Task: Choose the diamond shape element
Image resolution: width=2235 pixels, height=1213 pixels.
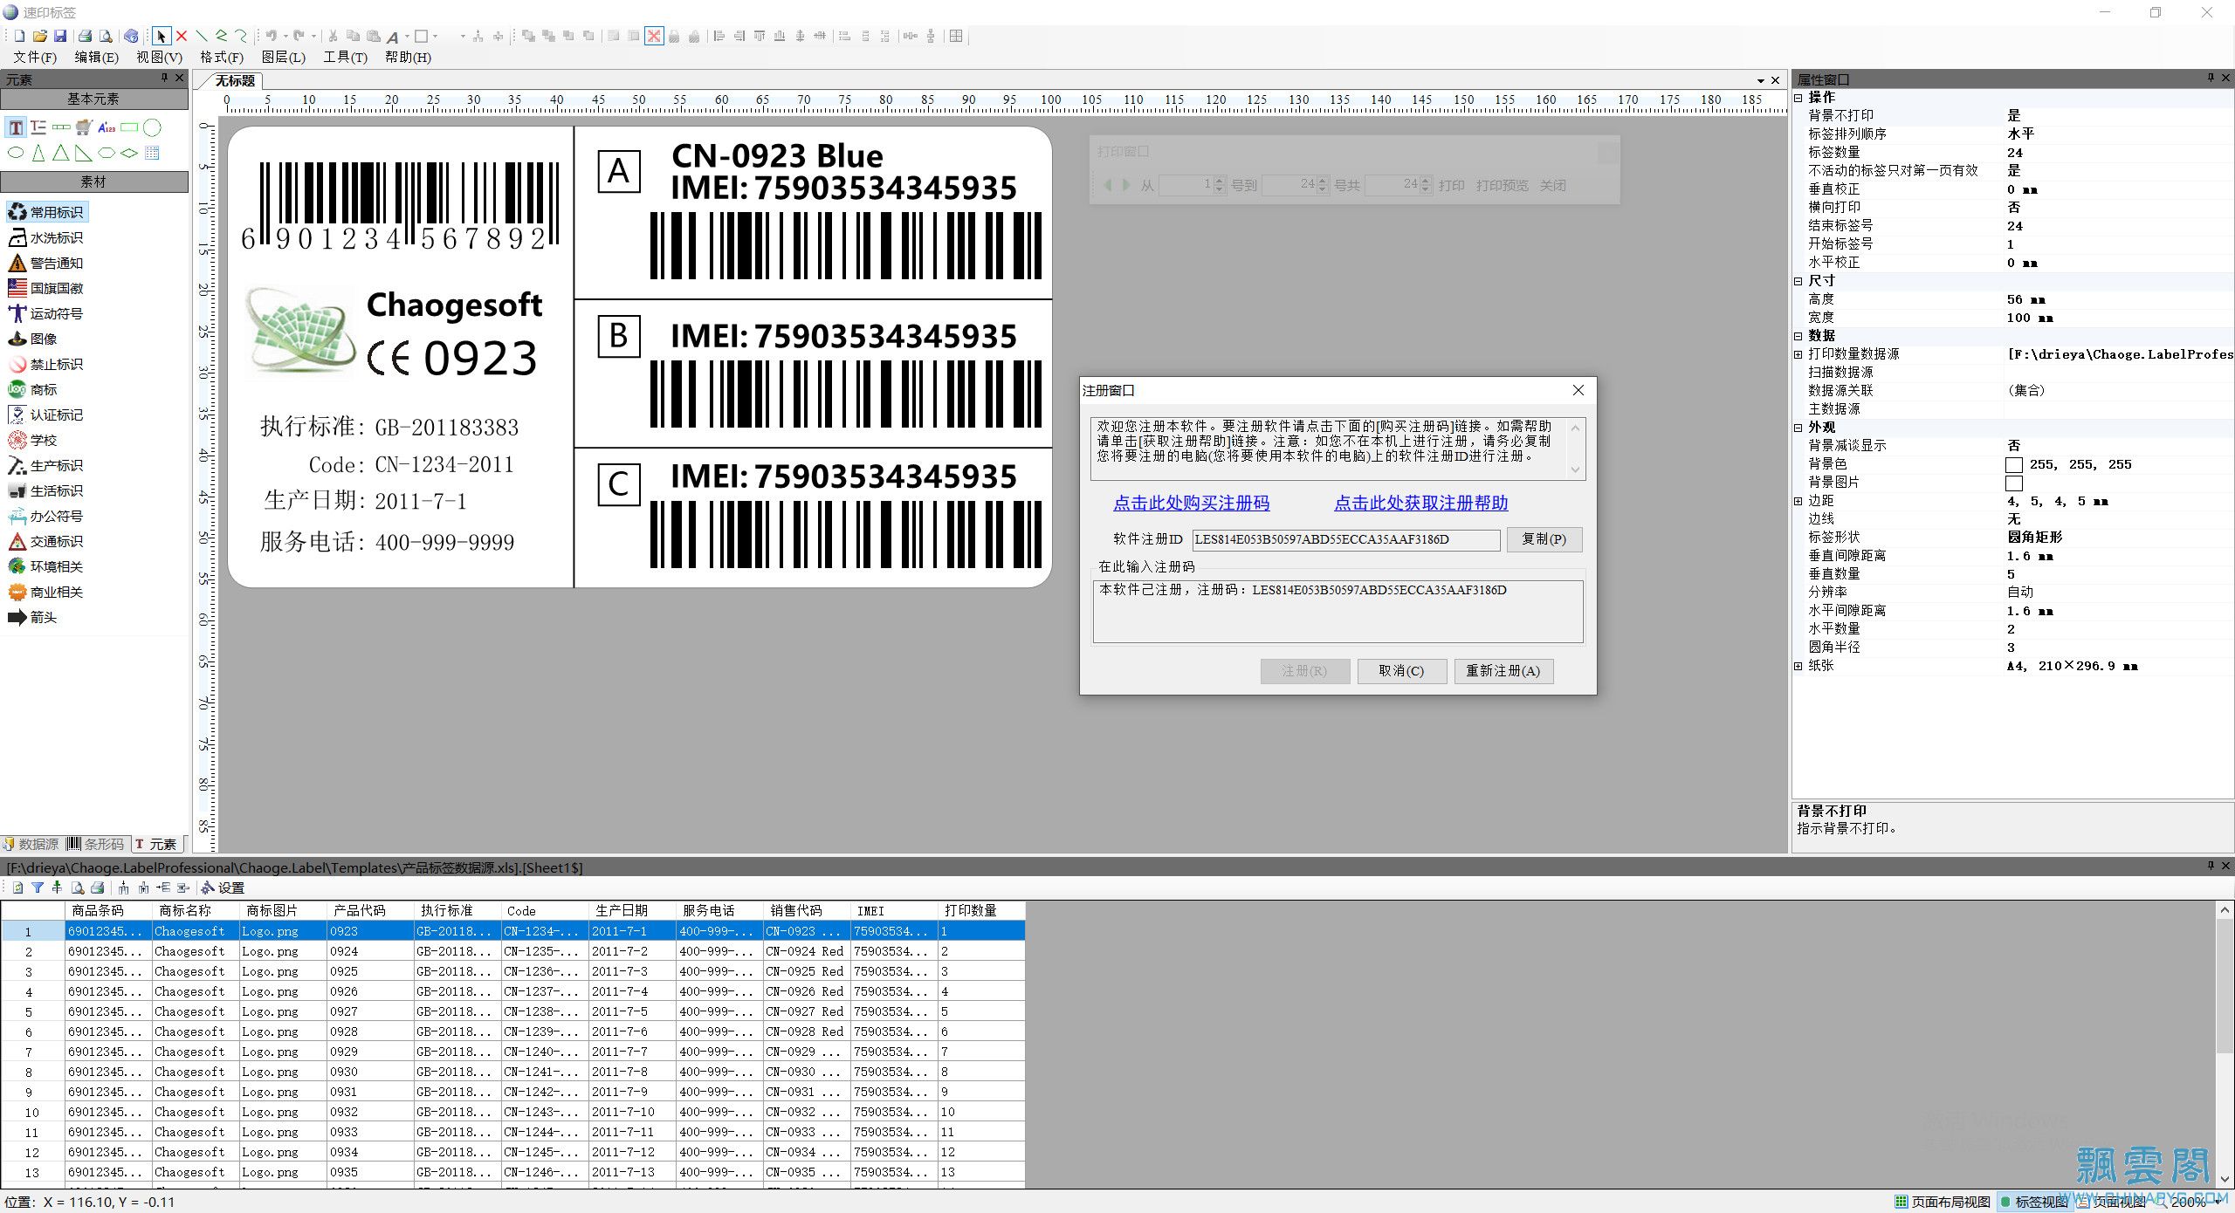Action: point(129,153)
